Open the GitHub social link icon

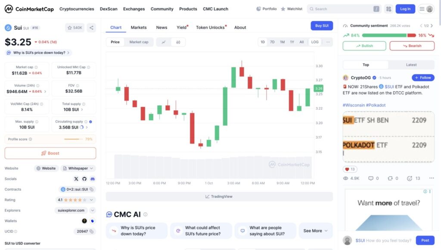(84, 179)
